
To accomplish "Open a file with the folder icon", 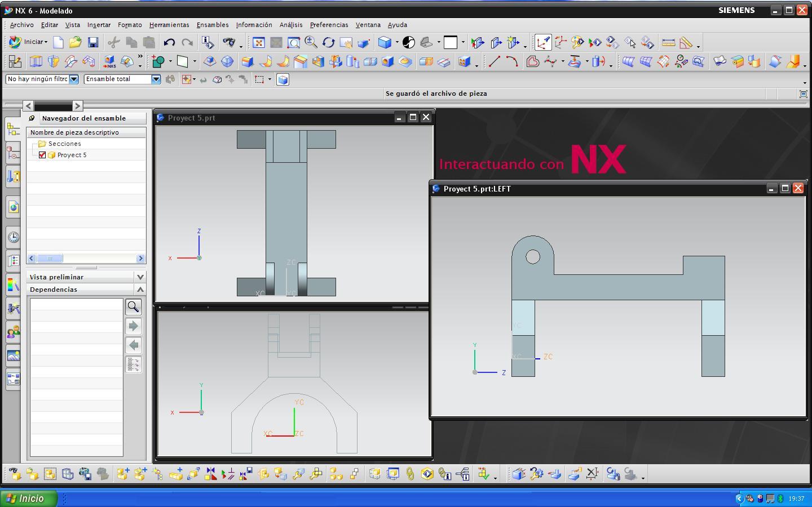I will click(76, 42).
